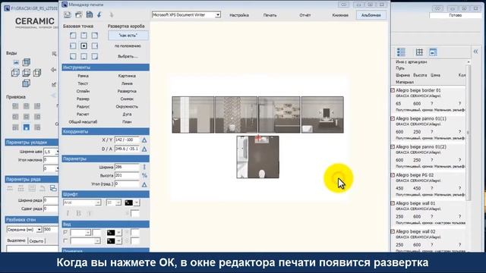The width and height of the screenshot is (486, 273).
Task: Click the list view icon in catalog panel
Action: click(x=401, y=52)
